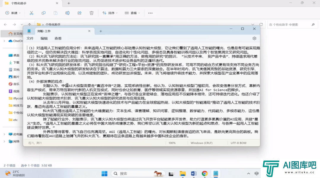The image size is (320, 178).
Task: Click the Notepad app icon in title bar
Action: point(29,31)
